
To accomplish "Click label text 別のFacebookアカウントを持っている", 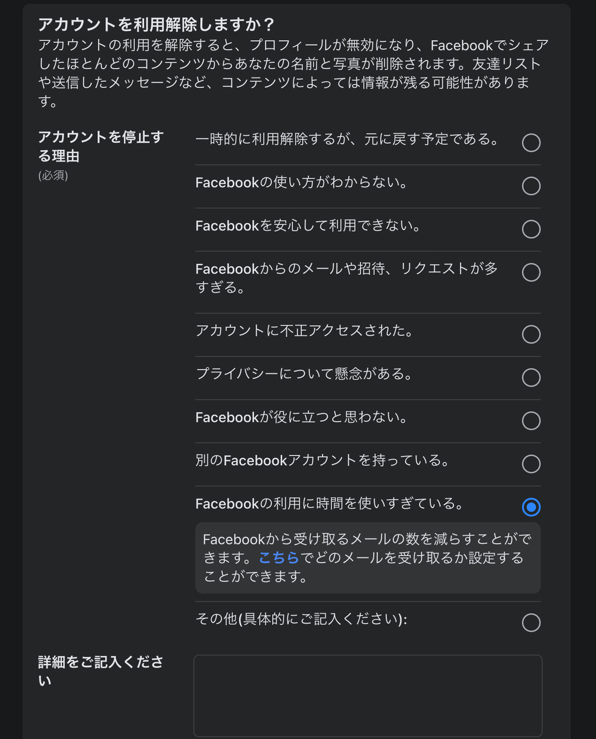I will (323, 461).
